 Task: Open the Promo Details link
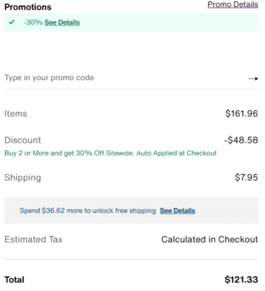tap(233, 4)
